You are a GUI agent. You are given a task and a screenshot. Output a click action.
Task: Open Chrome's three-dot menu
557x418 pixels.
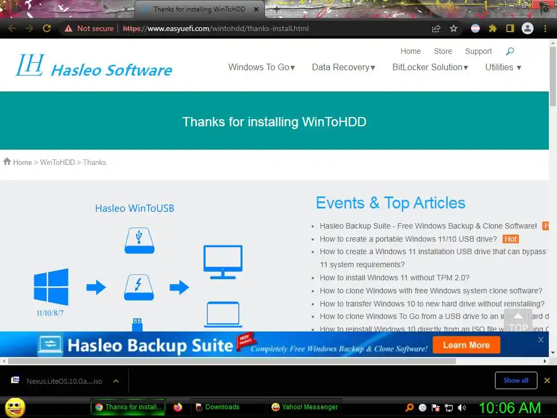click(545, 28)
